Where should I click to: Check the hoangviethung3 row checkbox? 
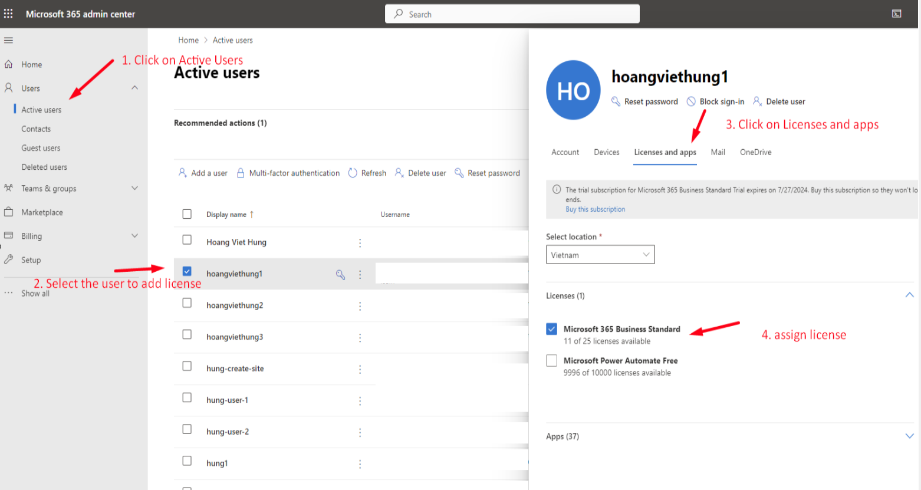pos(187,334)
